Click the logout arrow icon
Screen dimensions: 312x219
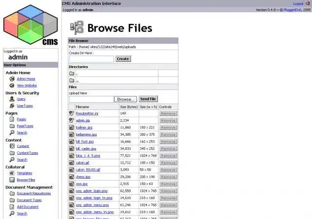tap(308, 3)
